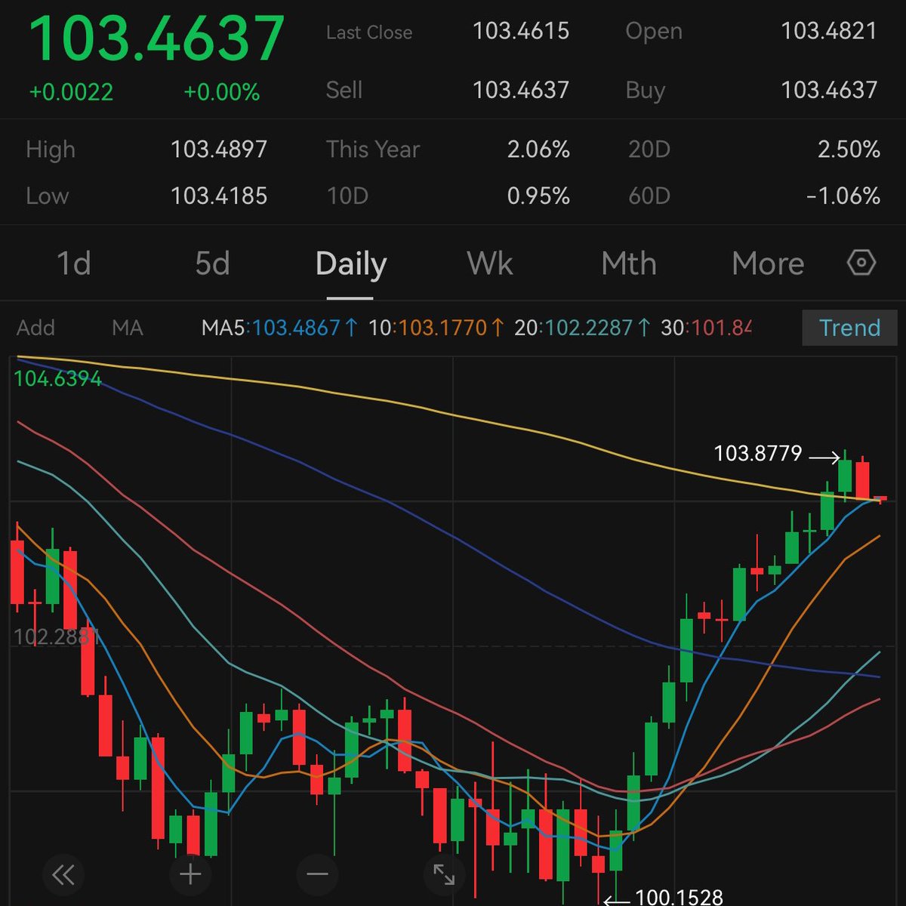
Task: Open the hexagon chart settings icon
Action: 861,263
